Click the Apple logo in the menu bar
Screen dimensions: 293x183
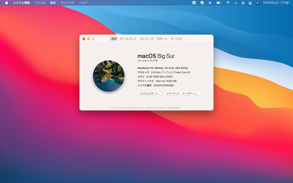(x=6, y=3)
